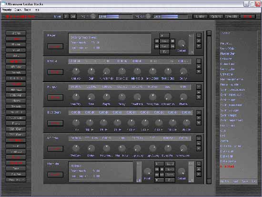Rewind in the Recorder module
This screenshot has width=262, height=197.
coord(157,175)
